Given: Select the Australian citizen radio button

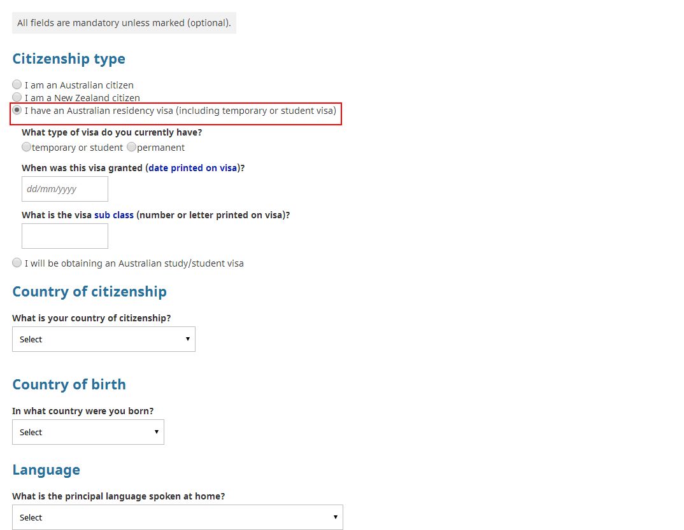Looking at the screenshot, I should tap(17, 85).
